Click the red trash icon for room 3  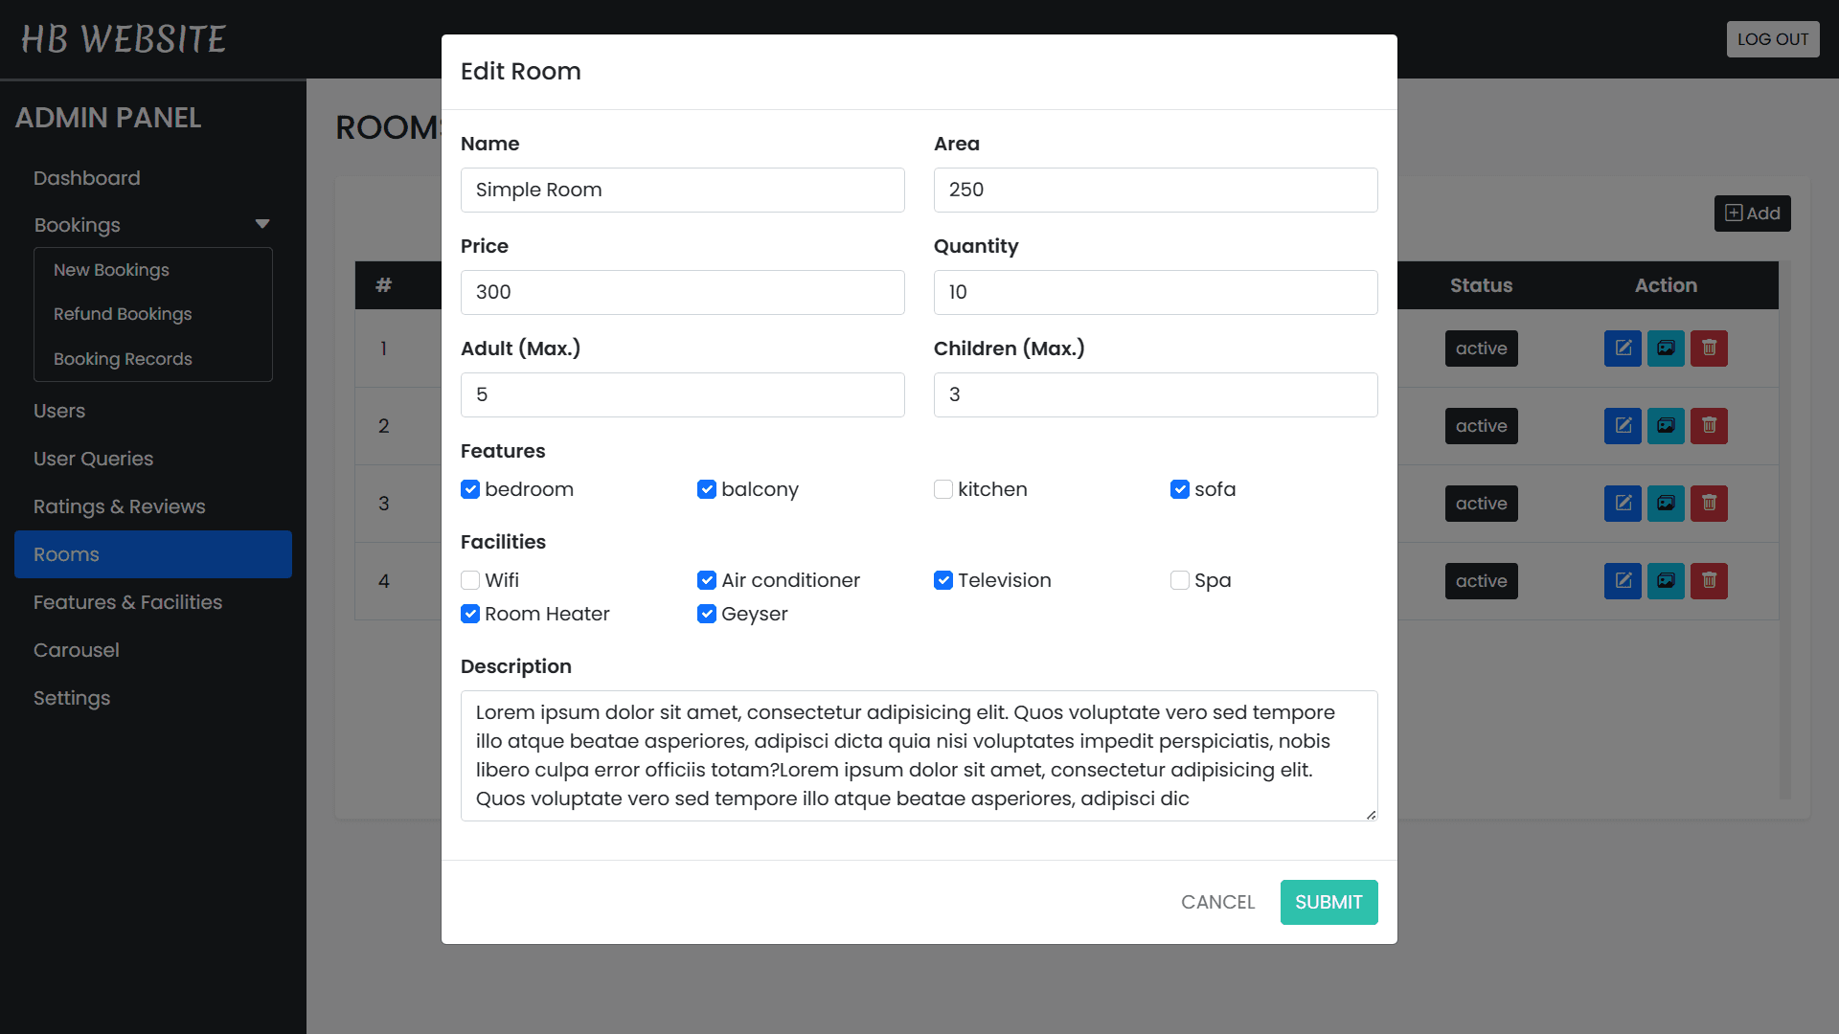tap(1709, 504)
